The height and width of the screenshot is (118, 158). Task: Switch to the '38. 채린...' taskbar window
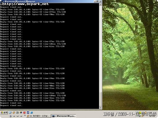tap(39, 116)
